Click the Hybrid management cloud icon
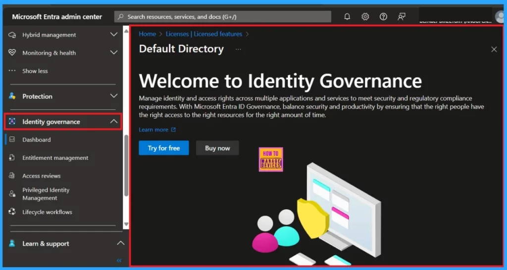 point(12,35)
